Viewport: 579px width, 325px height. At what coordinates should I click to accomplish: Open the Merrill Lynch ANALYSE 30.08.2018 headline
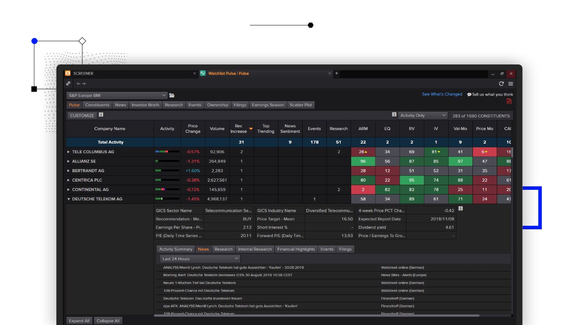click(x=233, y=268)
